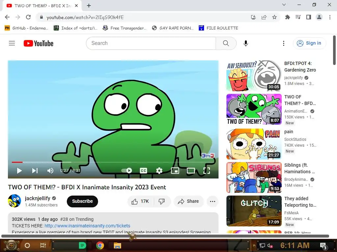Open Cortana circle in taskbar
The height and width of the screenshot is (252, 337).
pos(27,245)
